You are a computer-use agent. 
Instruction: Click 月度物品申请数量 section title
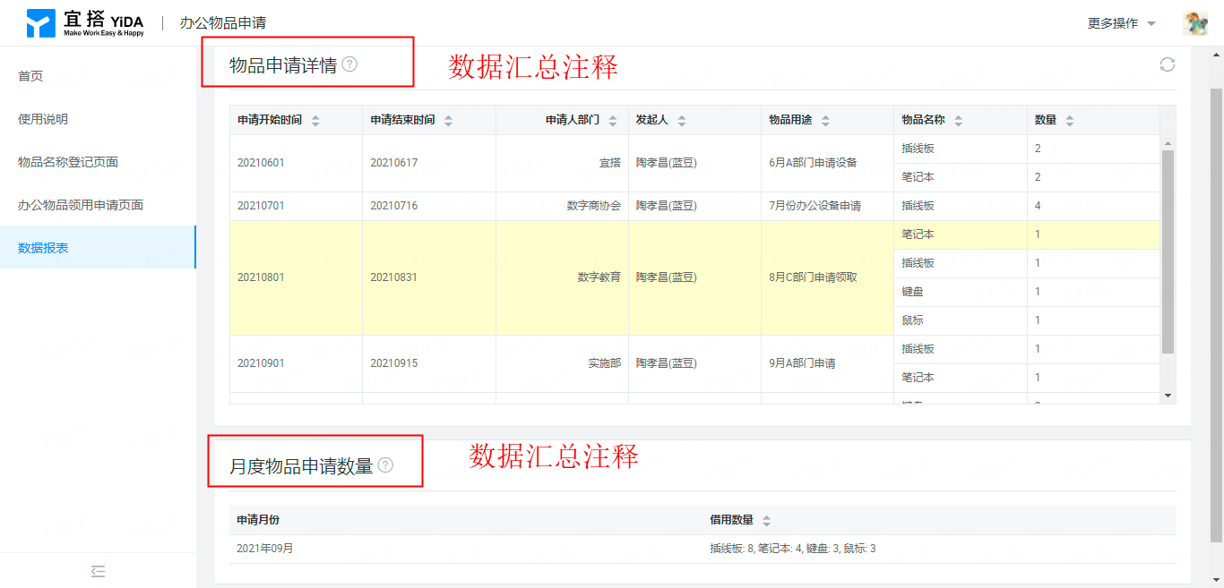tap(301, 466)
